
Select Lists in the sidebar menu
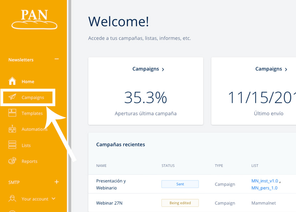26,145
